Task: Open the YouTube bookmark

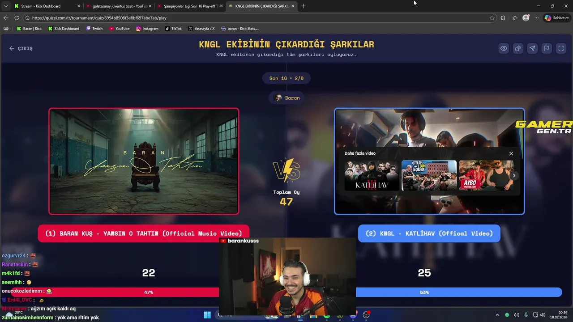Action: tap(119, 29)
